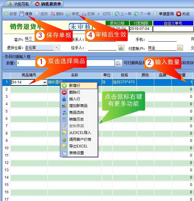Choose 插入行 from context menu

79,99
